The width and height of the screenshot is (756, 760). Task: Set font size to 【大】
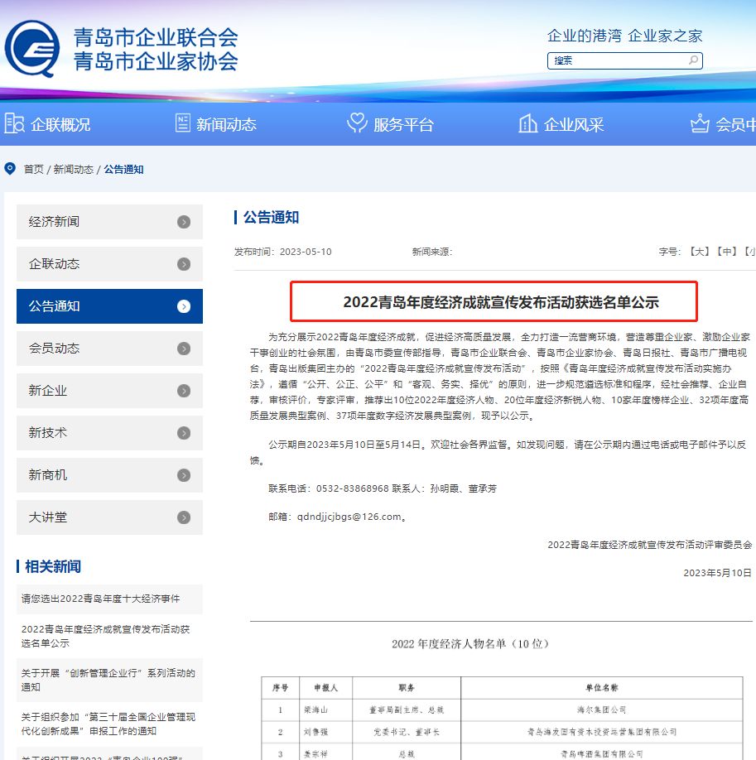pyautogui.click(x=700, y=252)
